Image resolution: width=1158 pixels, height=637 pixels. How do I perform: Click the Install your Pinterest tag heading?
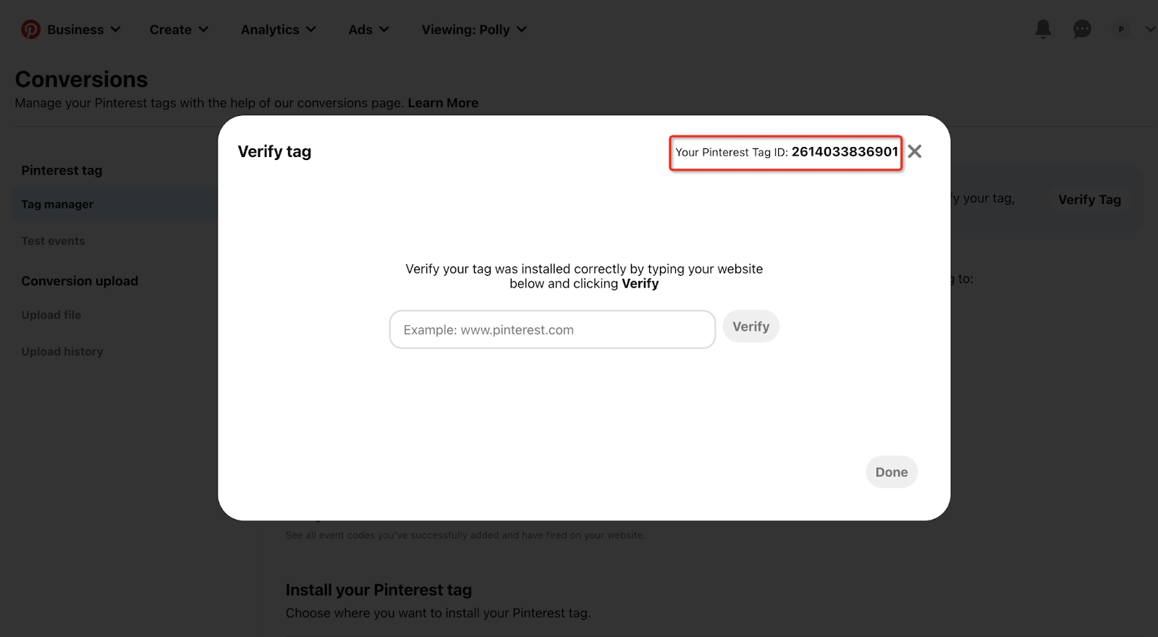(379, 590)
